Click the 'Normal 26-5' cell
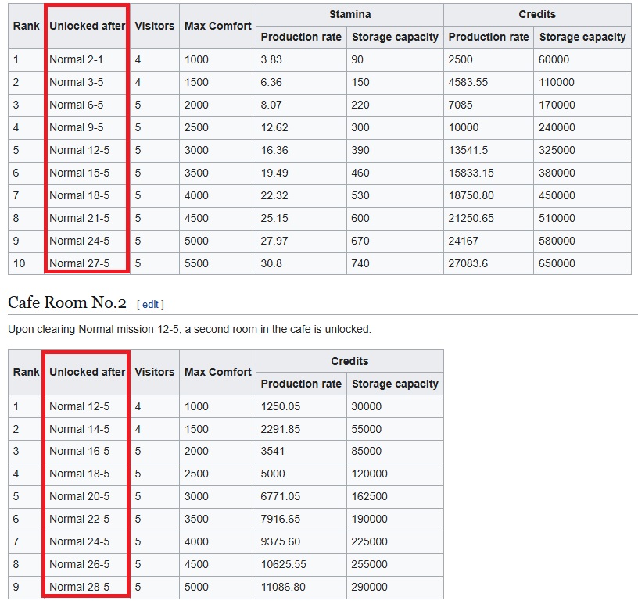 [x=79, y=565]
